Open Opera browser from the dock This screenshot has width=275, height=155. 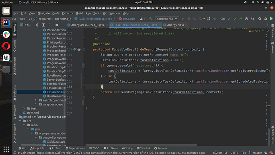coord(6,46)
